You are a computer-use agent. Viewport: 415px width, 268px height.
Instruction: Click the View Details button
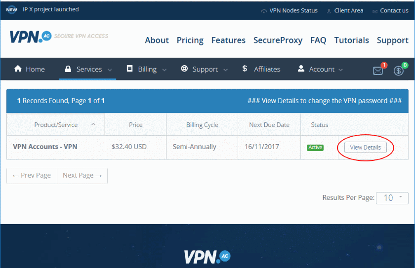tap(365, 148)
